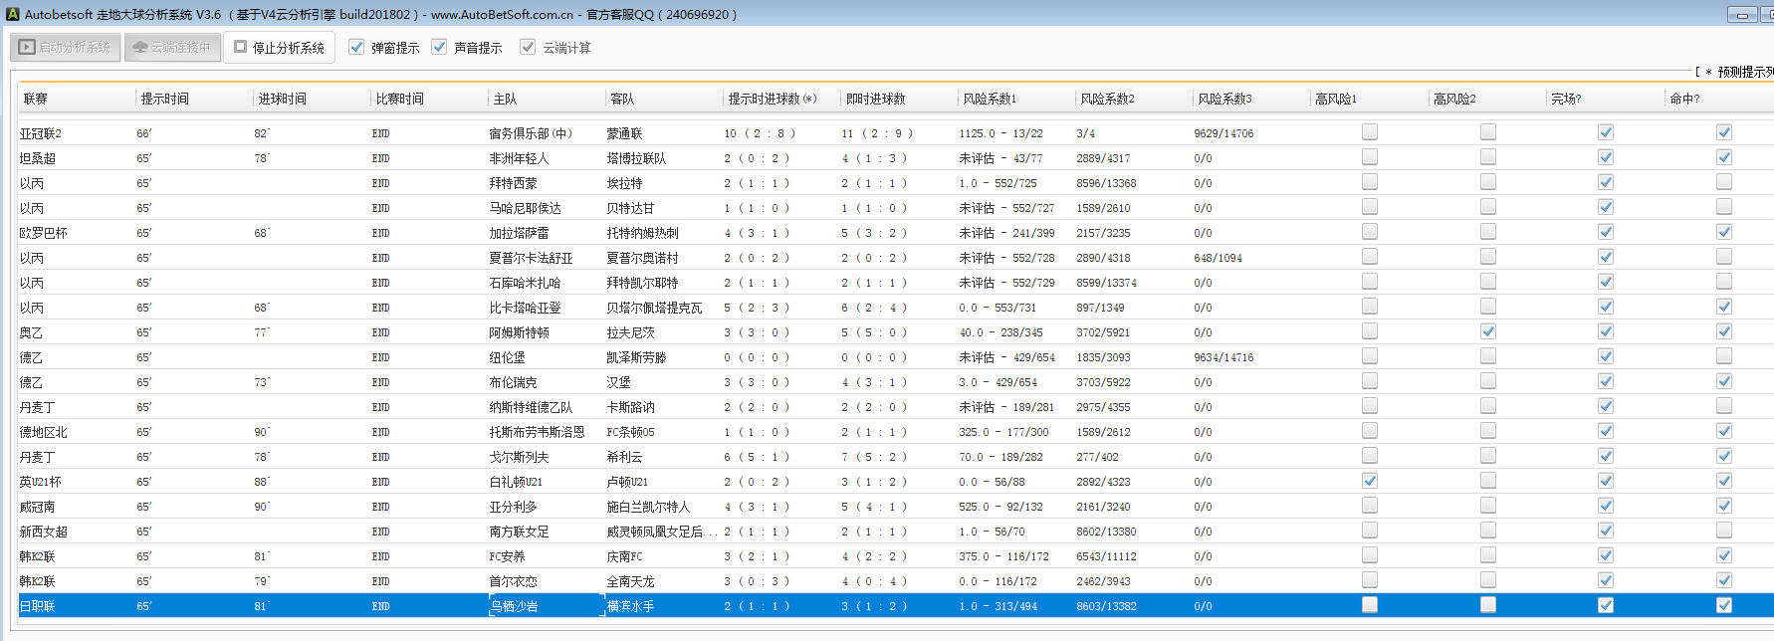Click the Autobetsoft app icon in title bar
1774x641 pixels.
coord(13,14)
